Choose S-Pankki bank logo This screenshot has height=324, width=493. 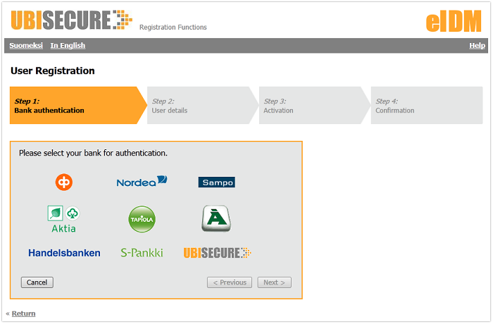coord(142,253)
